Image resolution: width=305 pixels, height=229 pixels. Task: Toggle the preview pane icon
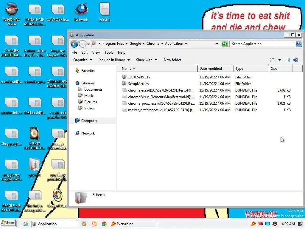coord(287,60)
